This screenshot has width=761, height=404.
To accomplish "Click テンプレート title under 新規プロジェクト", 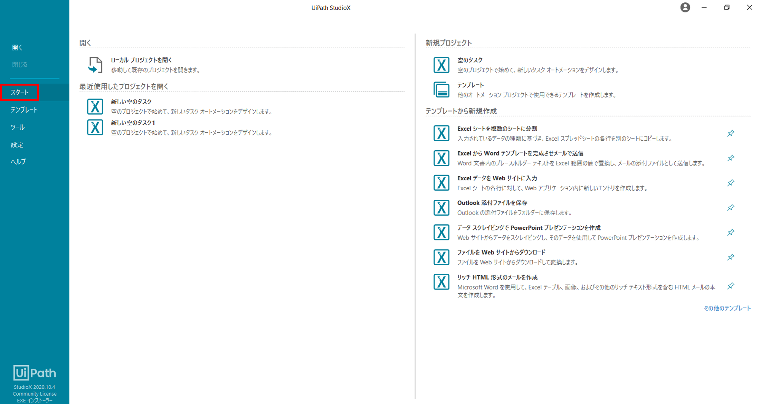I will (471, 85).
